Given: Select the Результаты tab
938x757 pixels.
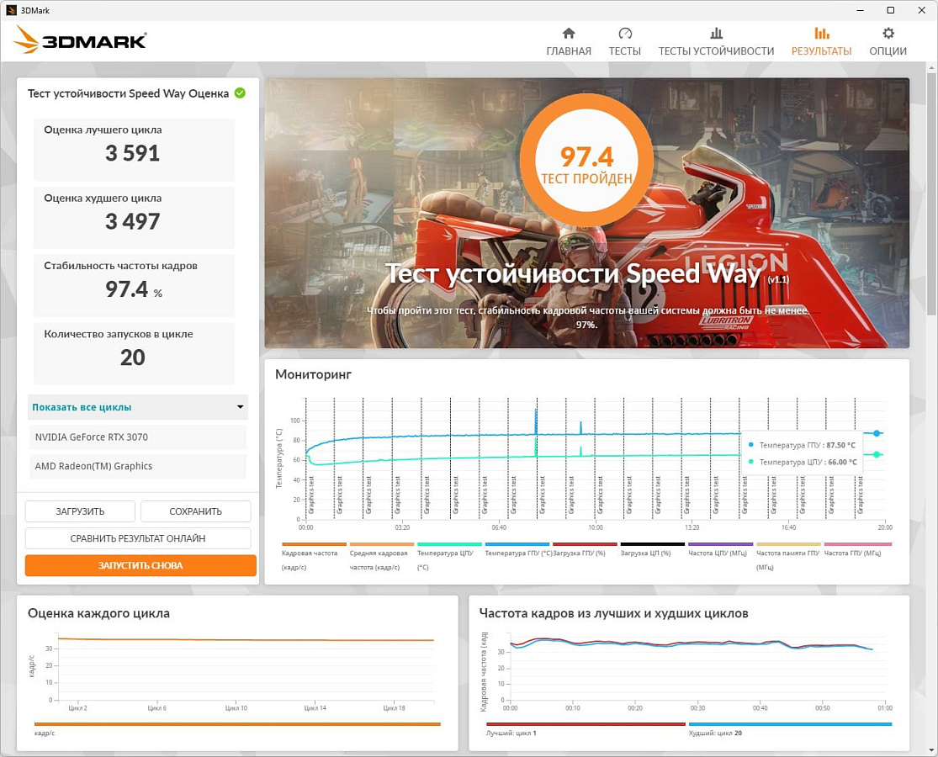Looking at the screenshot, I should point(821,42).
